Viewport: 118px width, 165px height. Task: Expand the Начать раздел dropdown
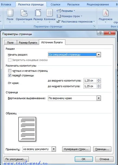[x=99, y=55]
